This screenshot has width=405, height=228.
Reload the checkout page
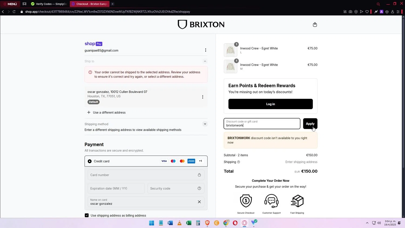(14, 12)
